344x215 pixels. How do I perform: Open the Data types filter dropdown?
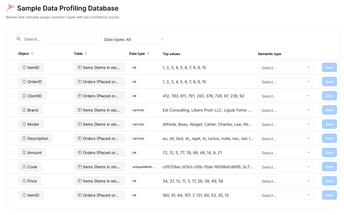click(134, 39)
